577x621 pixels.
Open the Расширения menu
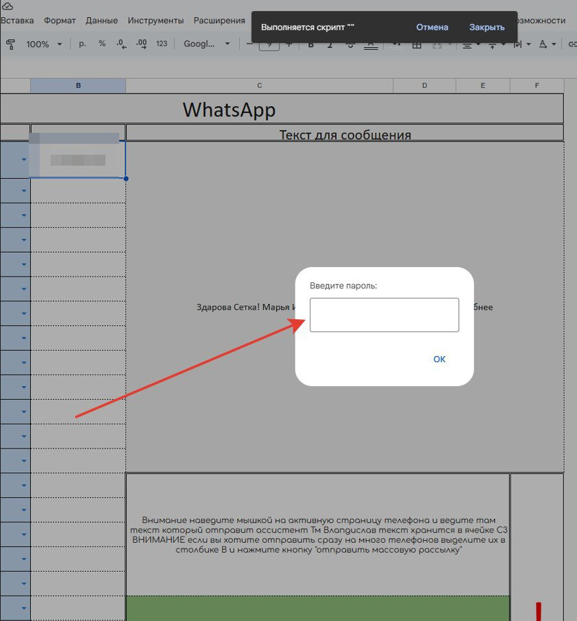(x=219, y=21)
